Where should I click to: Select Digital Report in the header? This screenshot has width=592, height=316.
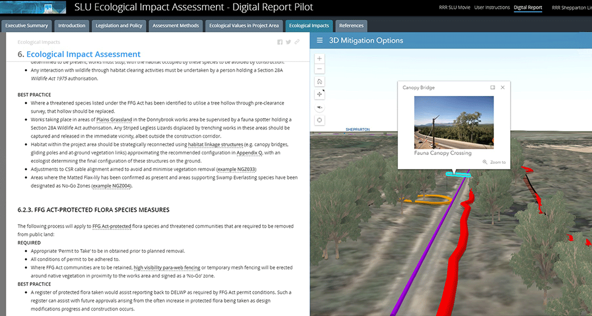point(528,7)
